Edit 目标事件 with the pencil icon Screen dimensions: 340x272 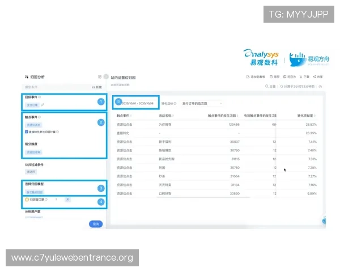pos(42,105)
